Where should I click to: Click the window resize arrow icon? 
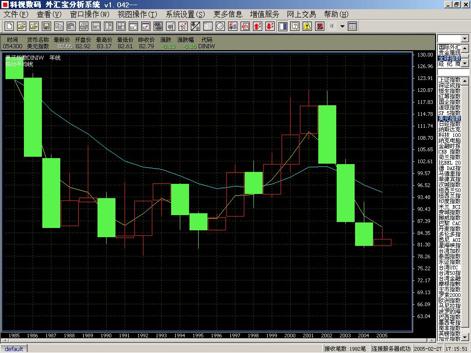(x=133, y=26)
